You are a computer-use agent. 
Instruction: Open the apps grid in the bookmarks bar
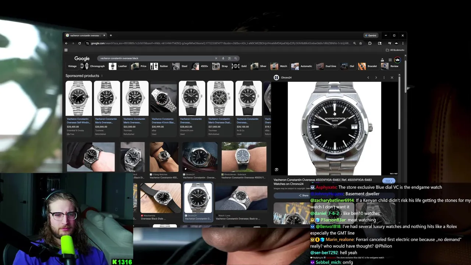[x=66, y=50]
